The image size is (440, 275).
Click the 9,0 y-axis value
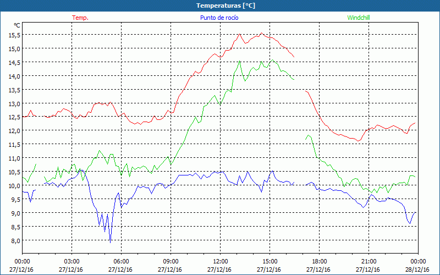pyautogui.click(x=16, y=213)
